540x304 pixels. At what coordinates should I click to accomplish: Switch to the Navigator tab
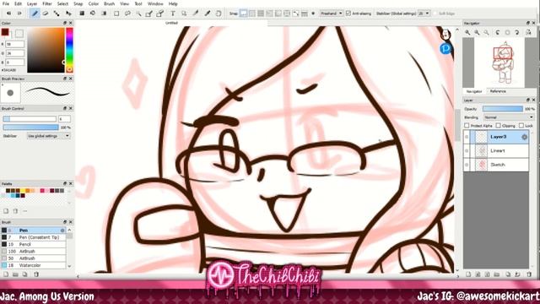point(474,91)
